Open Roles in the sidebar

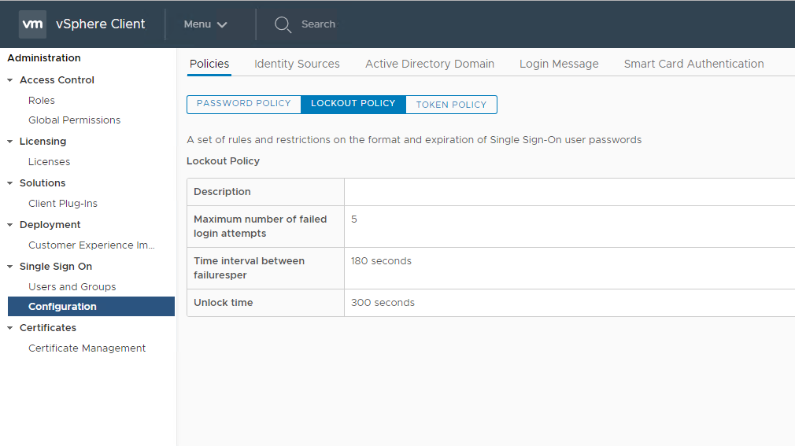tap(42, 101)
